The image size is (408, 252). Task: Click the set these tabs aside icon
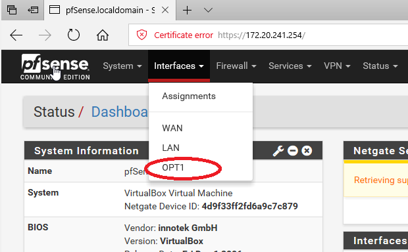pos(33,10)
